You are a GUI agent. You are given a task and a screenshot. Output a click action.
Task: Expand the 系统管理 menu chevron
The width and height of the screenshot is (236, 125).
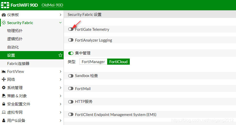pos(61,88)
